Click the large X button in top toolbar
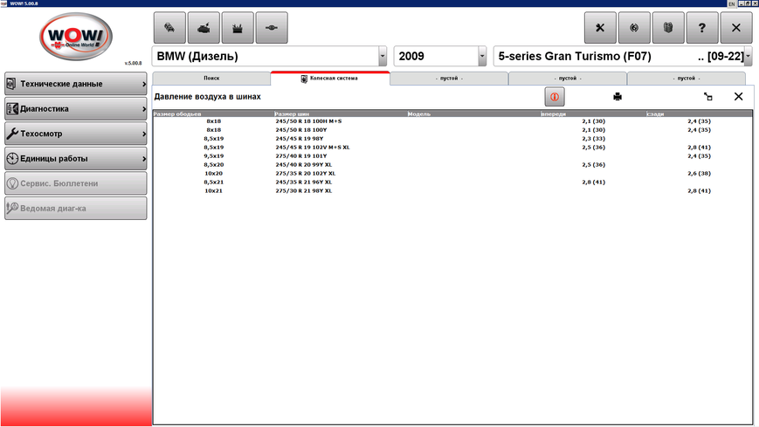The height and width of the screenshot is (427, 759). 735,28
